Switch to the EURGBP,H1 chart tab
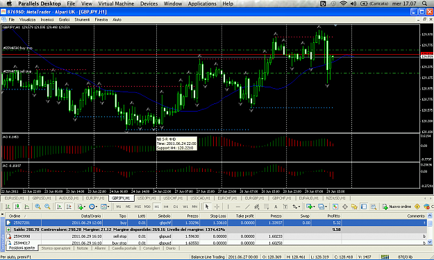This screenshot has width=434, height=260. (x=254, y=198)
